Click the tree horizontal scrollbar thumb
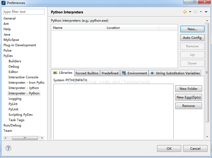The height and width of the screenshot is (158, 212). pyautogui.click(x=25, y=138)
